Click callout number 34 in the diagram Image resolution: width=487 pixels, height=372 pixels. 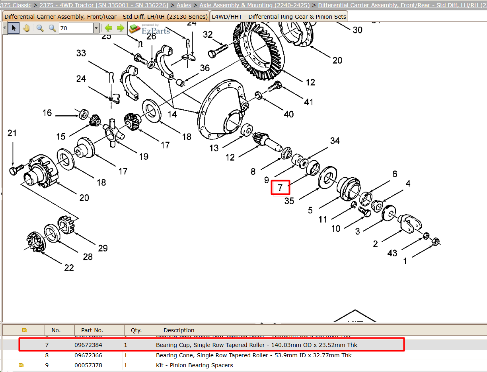[x=335, y=141]
